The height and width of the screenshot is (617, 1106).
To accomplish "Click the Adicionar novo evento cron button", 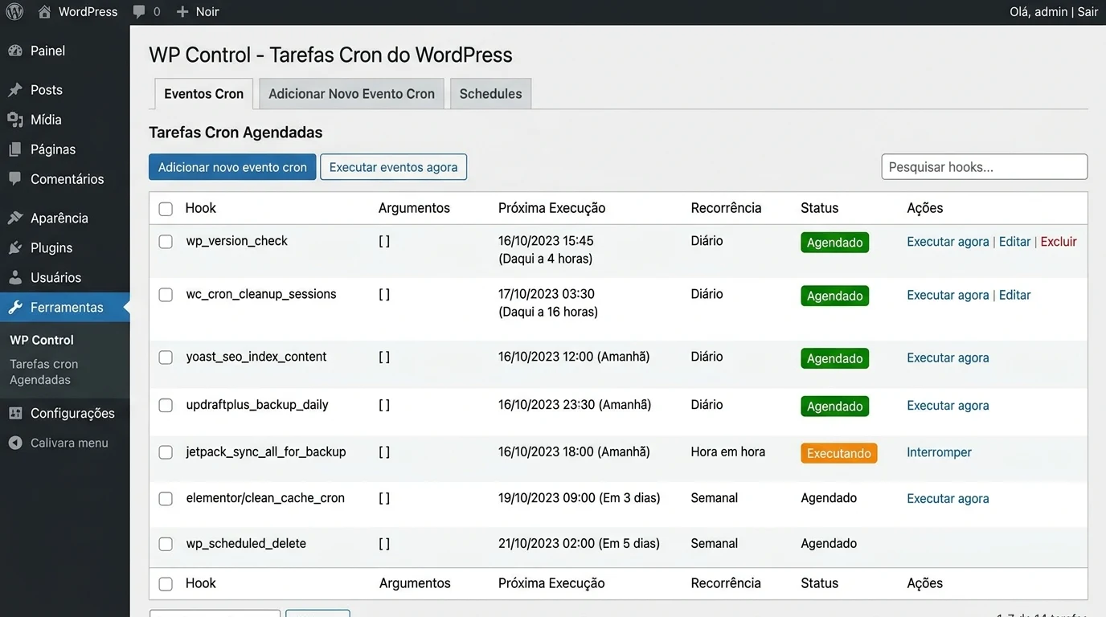I will 232,167.
